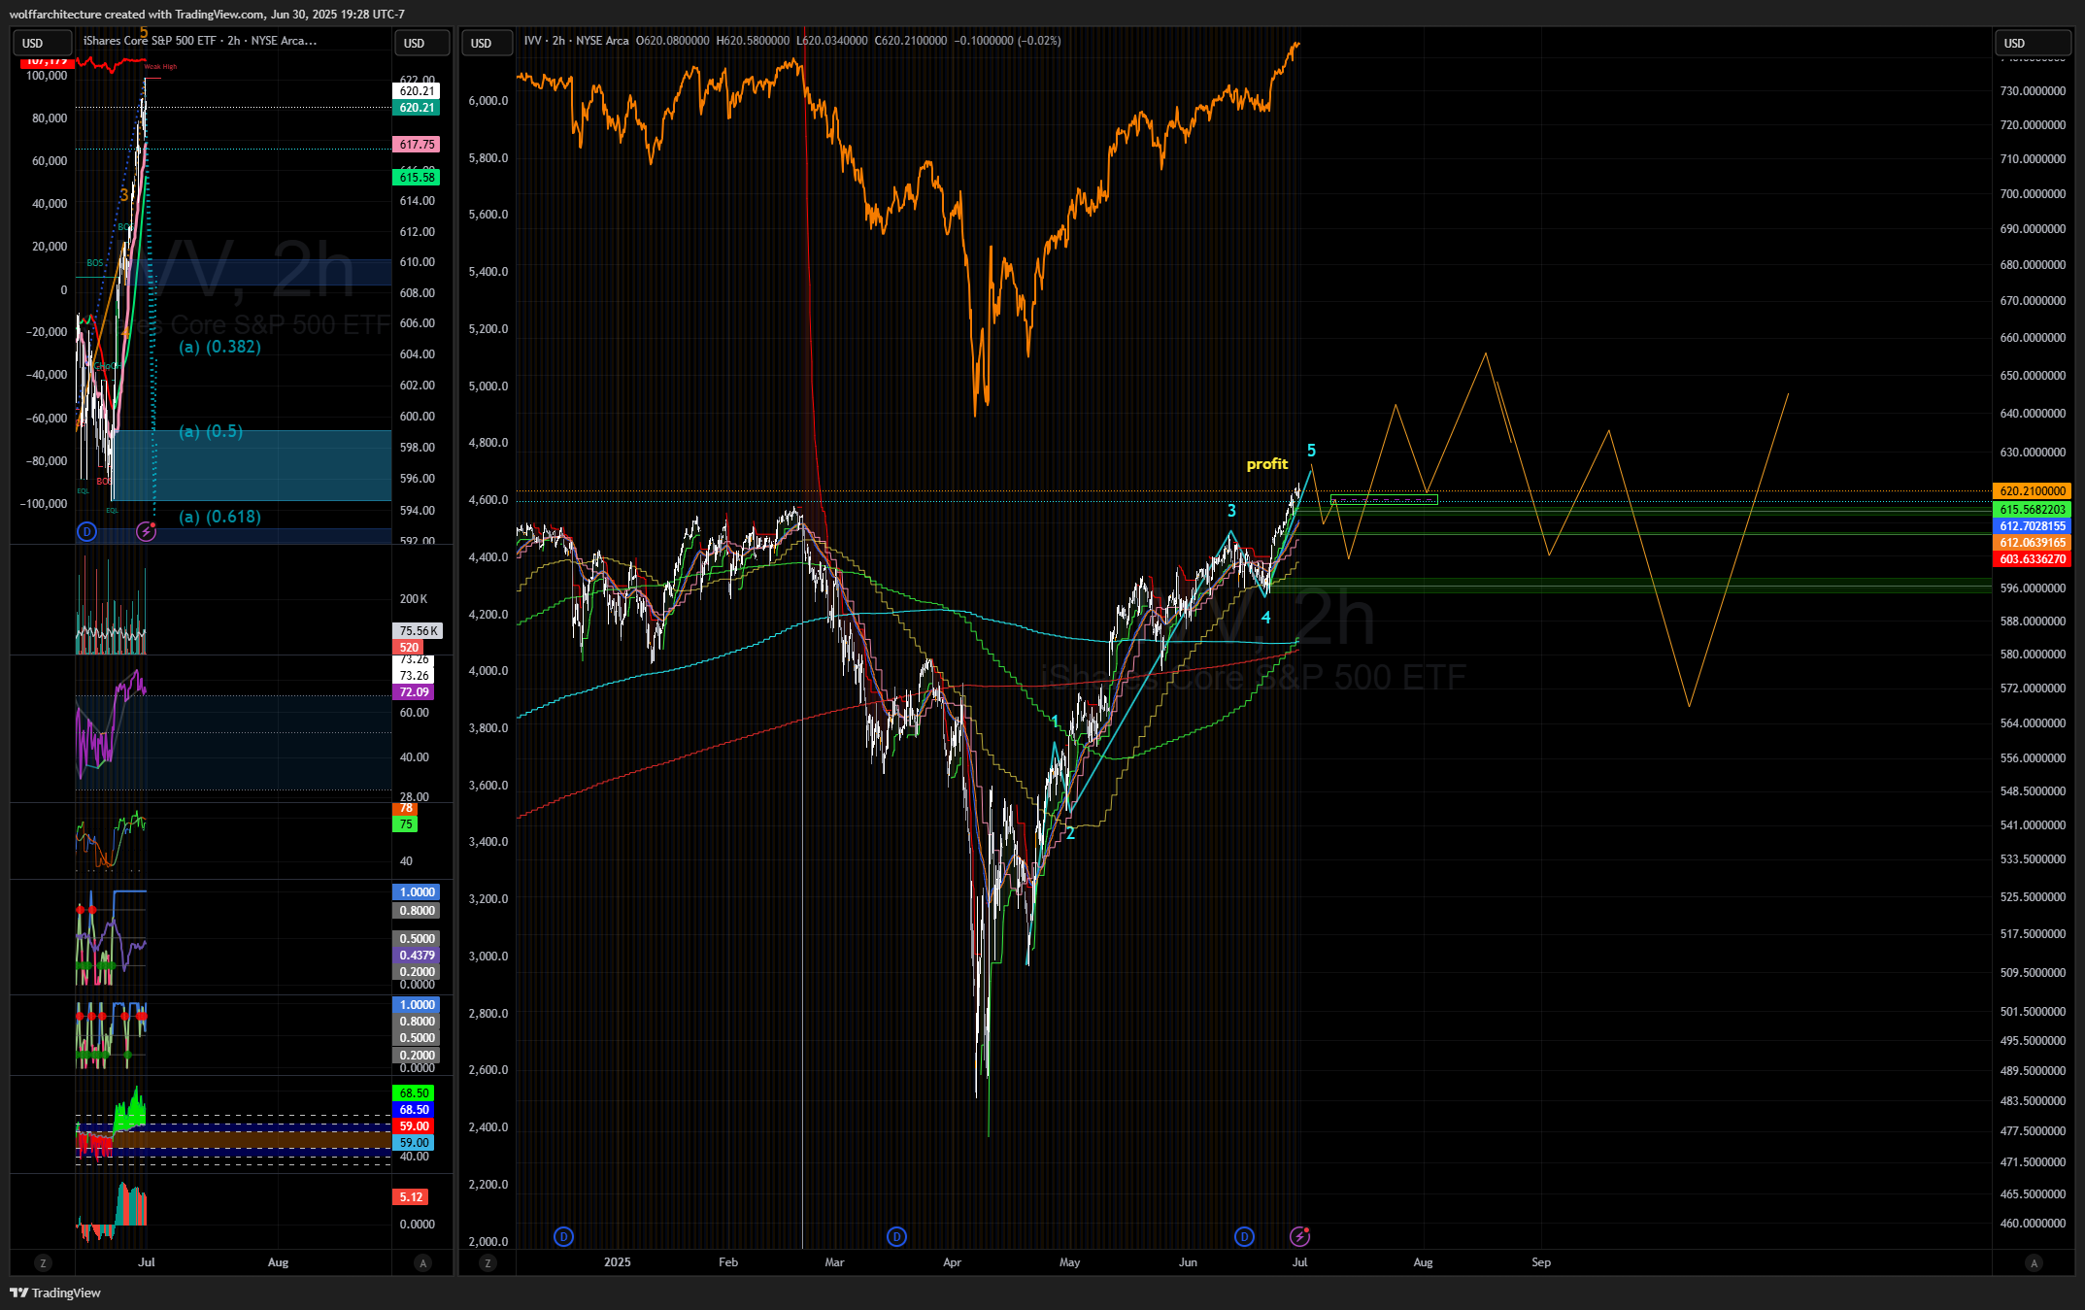Open the USD currency dropdown, main chart top-left
Viewport: 2085px width, 1310px height.
pyautogui.click(x=488, y=43)
